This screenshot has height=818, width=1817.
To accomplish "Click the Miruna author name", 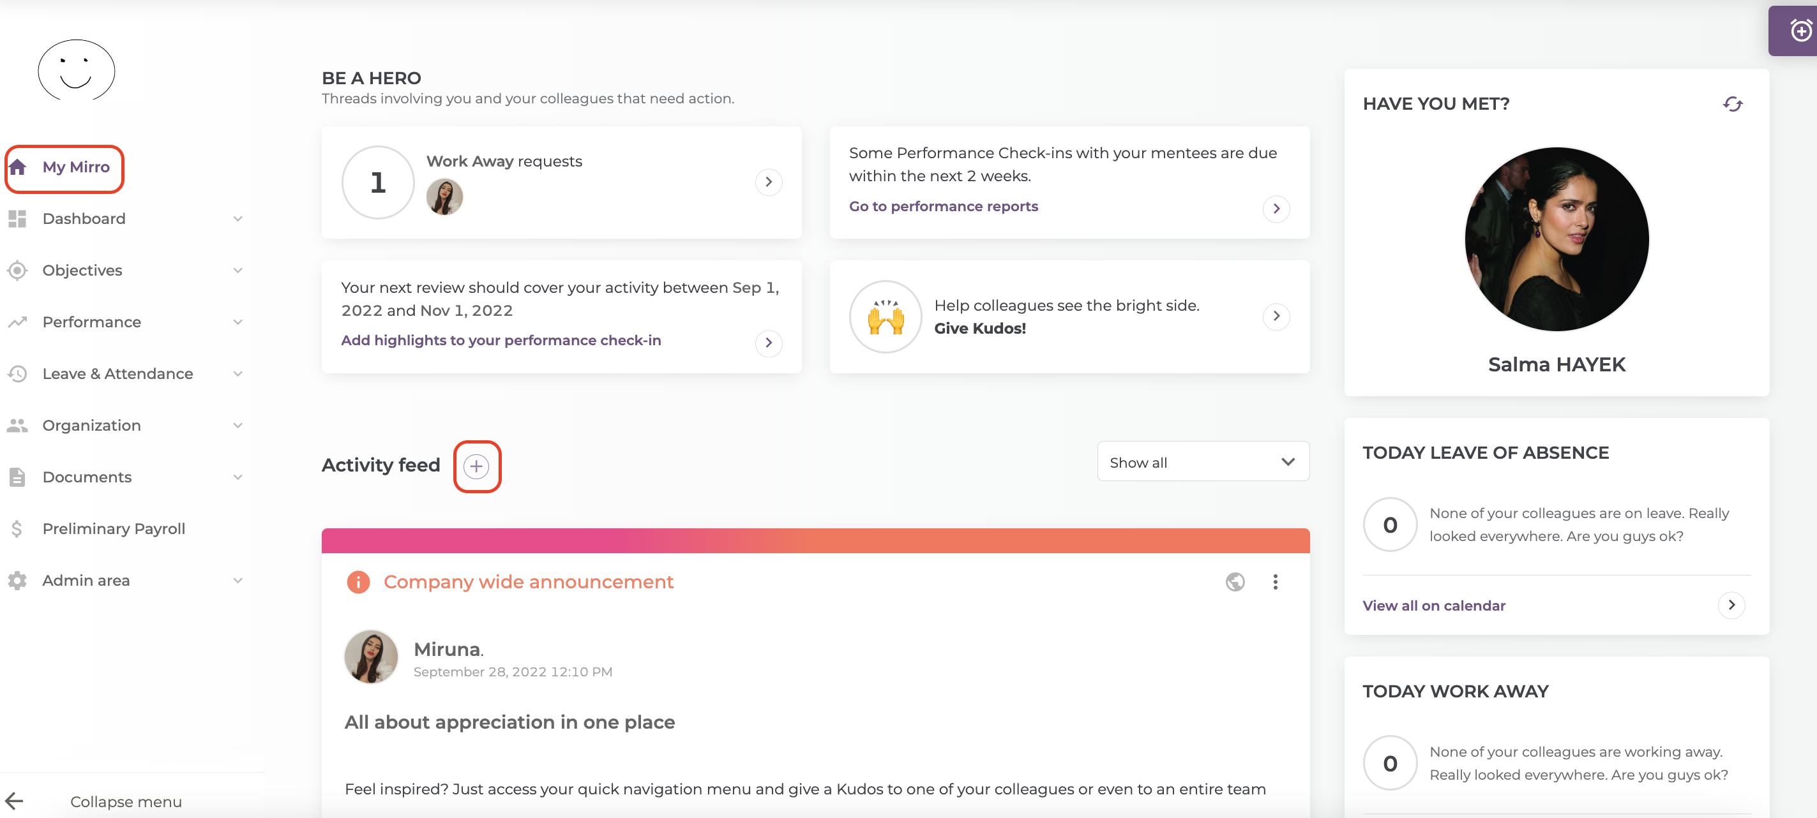I will pos(448,649).
